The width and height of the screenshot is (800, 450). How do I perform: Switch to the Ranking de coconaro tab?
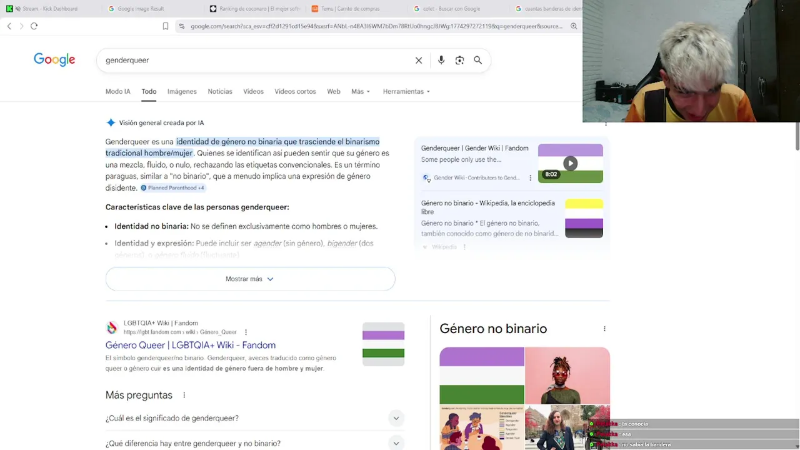coord(255,9)
